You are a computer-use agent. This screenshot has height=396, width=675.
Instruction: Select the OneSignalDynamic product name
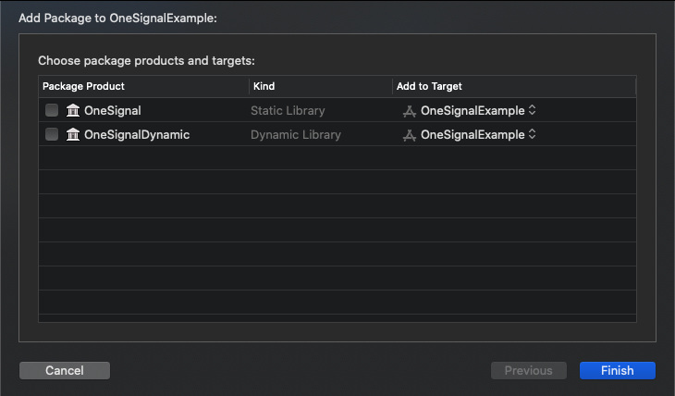(137, 135)
